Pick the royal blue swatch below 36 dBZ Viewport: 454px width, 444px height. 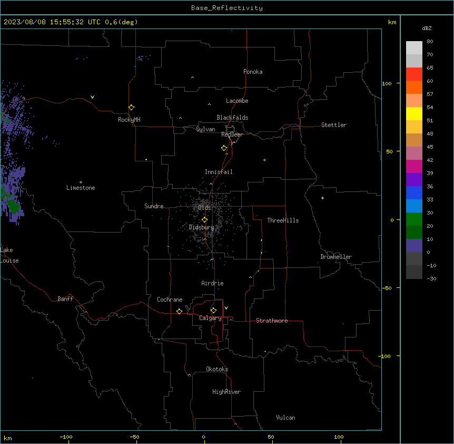(414, 192)
